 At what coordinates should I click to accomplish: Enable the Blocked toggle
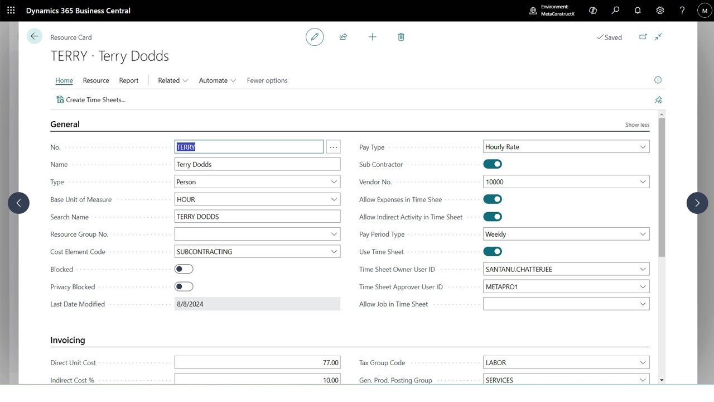tap(184, 269)
